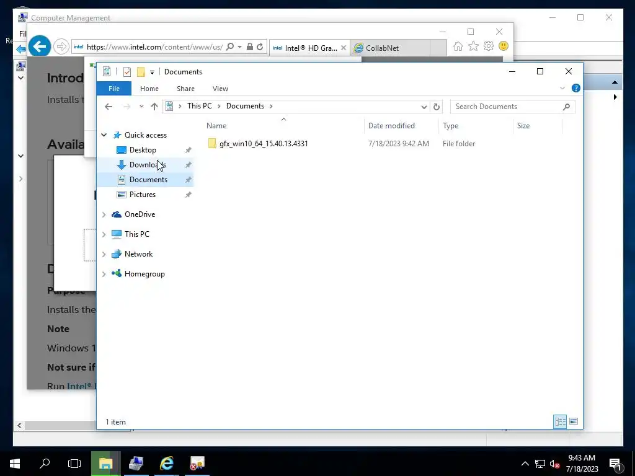Open taskbar Search magnifier

coord(45,464)
